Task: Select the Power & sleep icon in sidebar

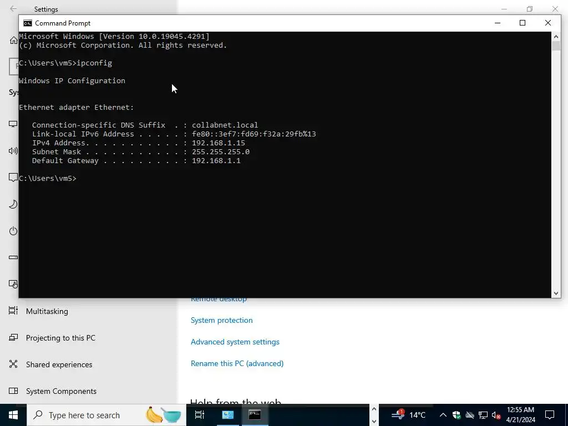Action: point(13,231)
